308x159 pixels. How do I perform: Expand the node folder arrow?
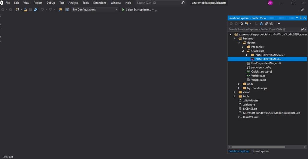(239, 84)
